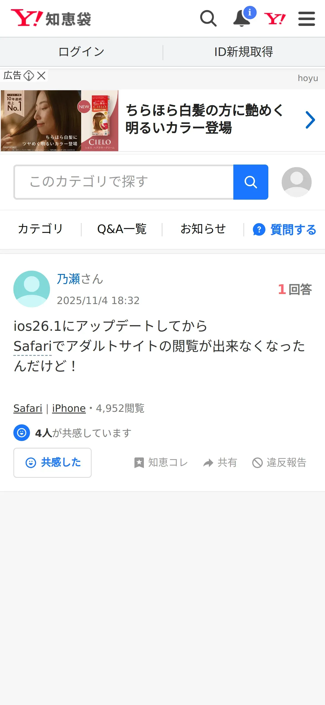Open the ログイン link
This screenshot has width=325, height=705.
pyautogui.click(x=81, y=52)
